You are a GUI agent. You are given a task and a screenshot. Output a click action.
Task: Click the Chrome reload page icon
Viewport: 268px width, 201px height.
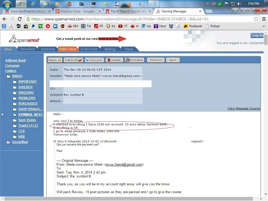coord(20,19)
